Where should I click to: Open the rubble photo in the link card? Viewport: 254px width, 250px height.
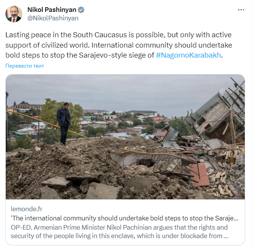tap(125, 137)
